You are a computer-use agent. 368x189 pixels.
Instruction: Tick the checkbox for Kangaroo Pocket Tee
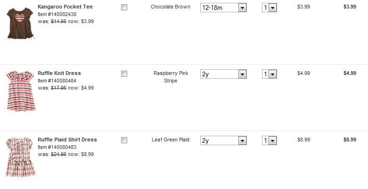click(x=124, y=8)
